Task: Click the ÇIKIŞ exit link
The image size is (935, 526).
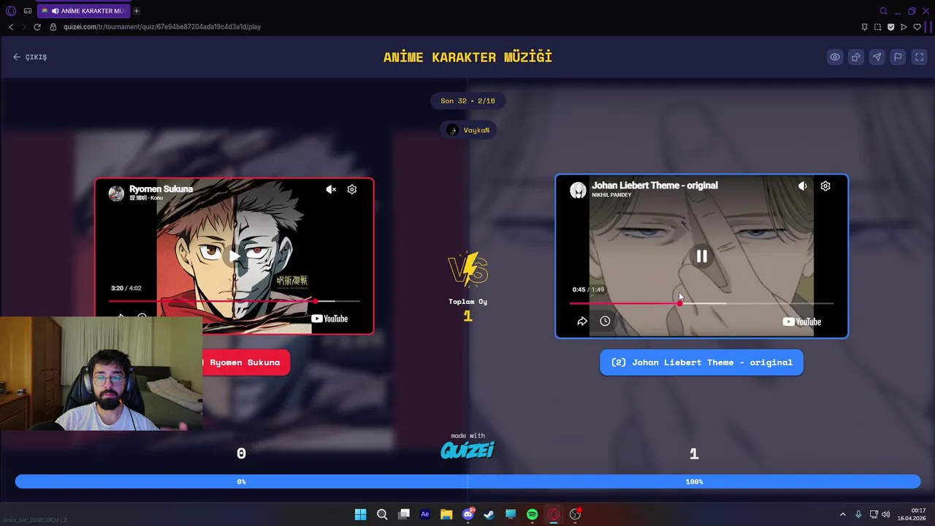Action: tap(30, 57)
